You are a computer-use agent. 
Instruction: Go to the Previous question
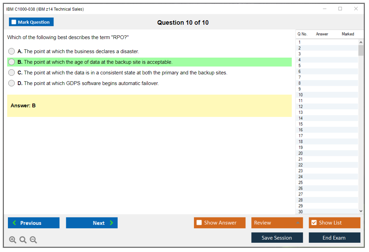click(34, 223)
